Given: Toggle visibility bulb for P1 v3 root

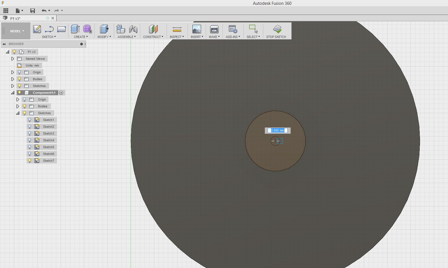Looking at the screenshot, I should point(14,52).
